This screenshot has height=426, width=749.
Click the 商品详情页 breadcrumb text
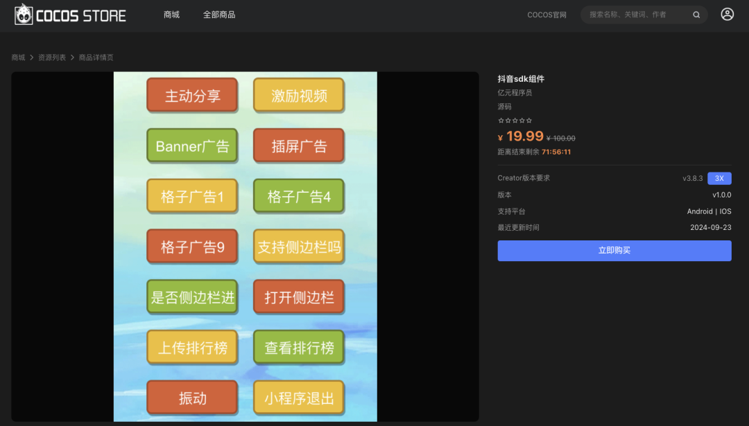tap(96, 57)
